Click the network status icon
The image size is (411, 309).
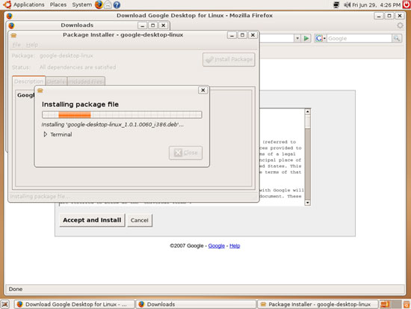[x=336, y=4]
